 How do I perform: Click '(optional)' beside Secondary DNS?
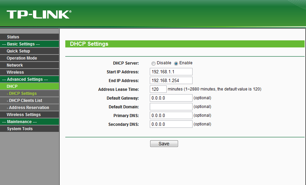tap(202, 124)
